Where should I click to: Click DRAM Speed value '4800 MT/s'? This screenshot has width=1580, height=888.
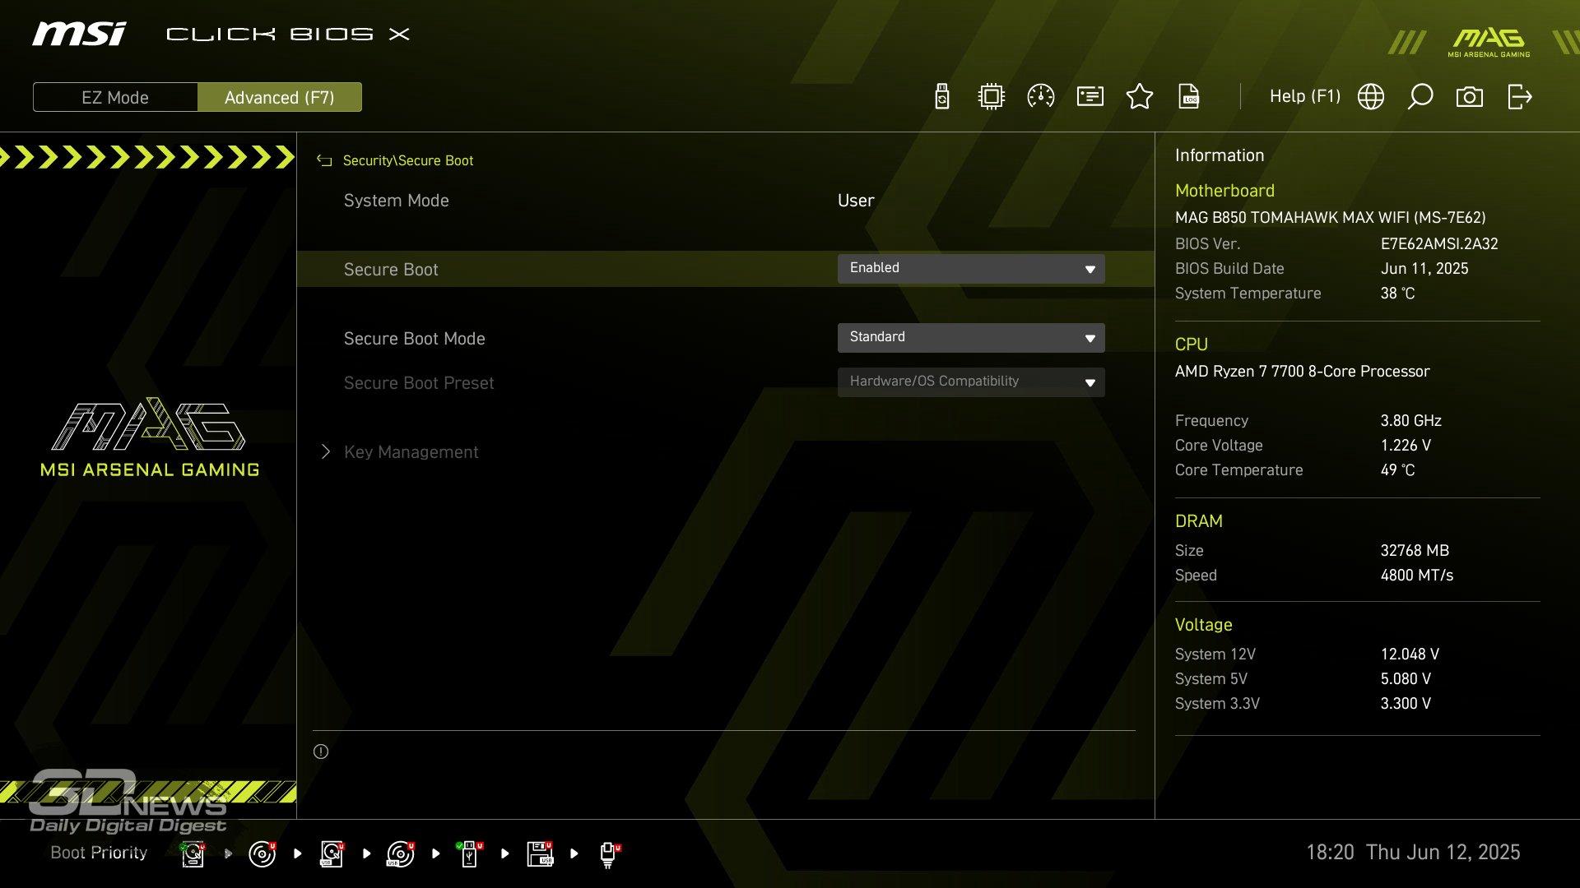(1417, 576)
